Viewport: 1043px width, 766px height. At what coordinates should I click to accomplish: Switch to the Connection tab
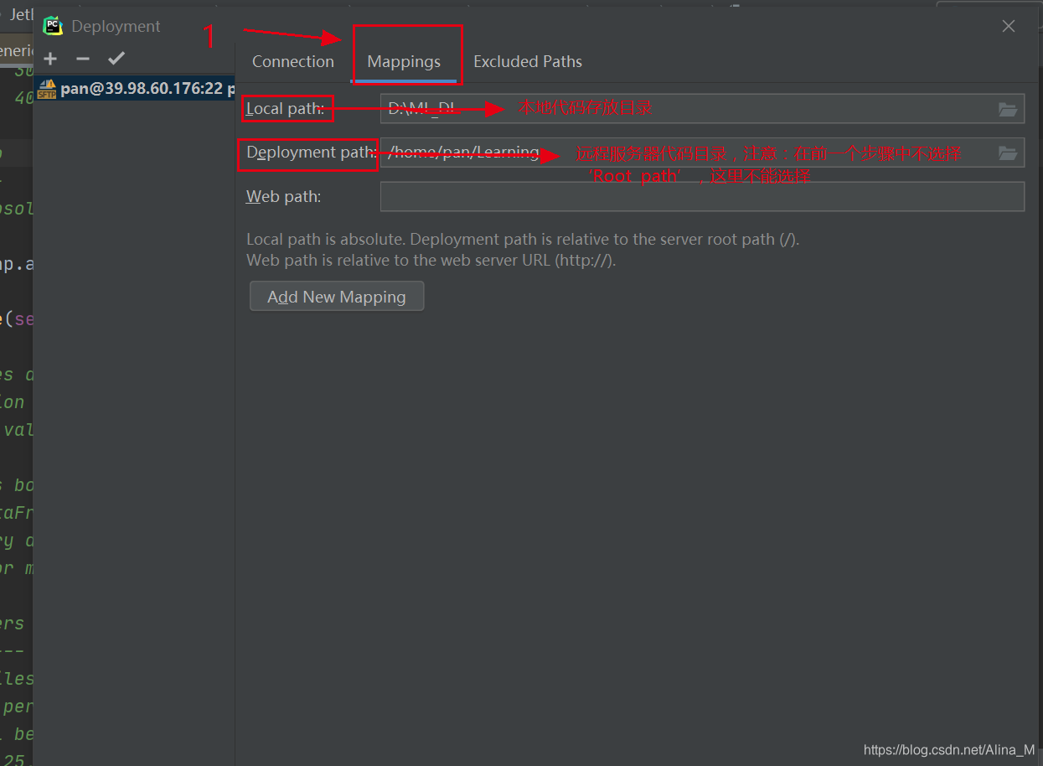[x=293, y=61]
